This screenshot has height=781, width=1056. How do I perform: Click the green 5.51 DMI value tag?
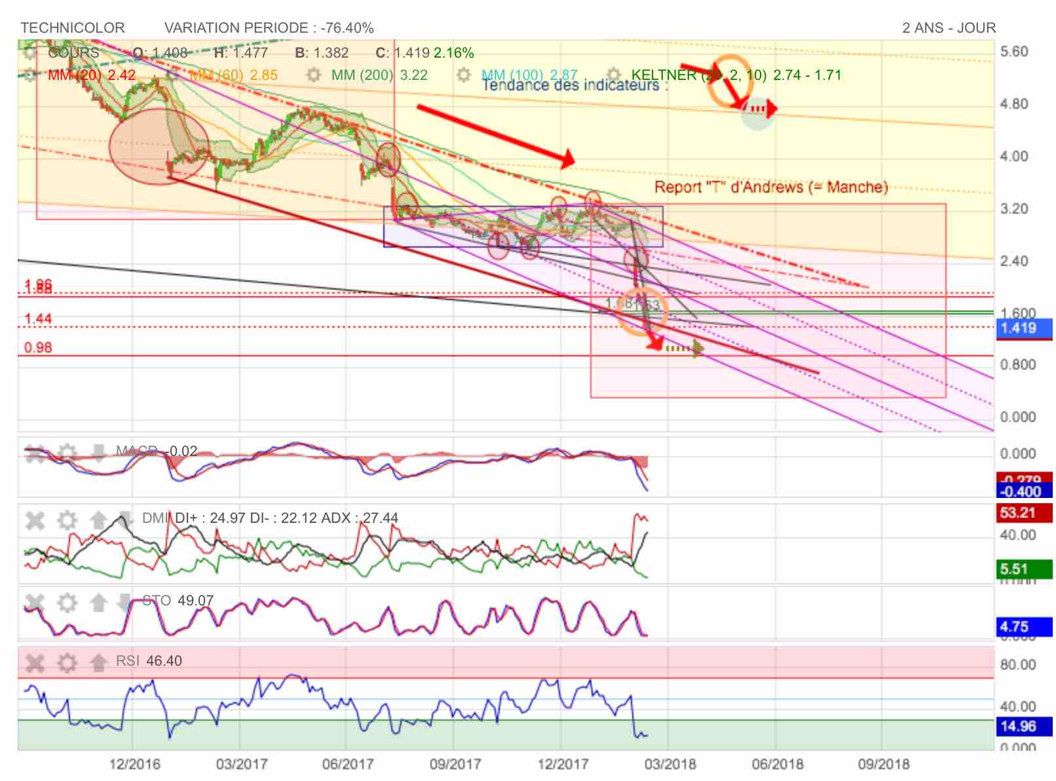(1024, 569)
